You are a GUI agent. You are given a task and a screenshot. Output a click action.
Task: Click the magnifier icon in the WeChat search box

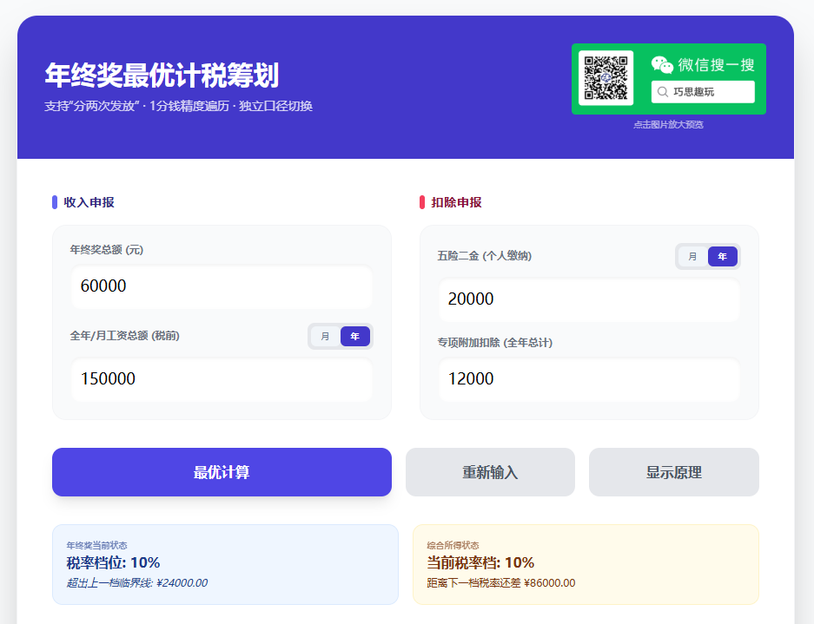663,92
